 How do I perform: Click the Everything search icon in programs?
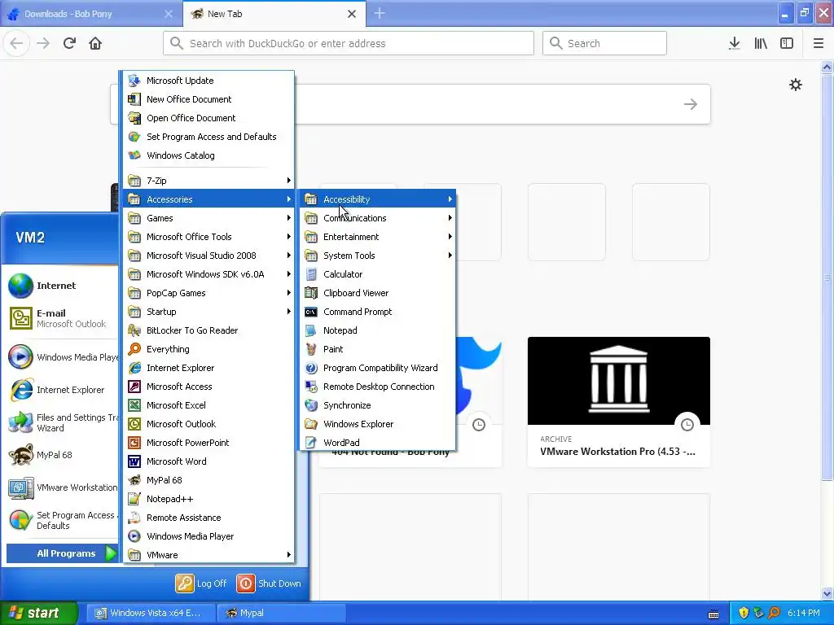tap(134, 349)
